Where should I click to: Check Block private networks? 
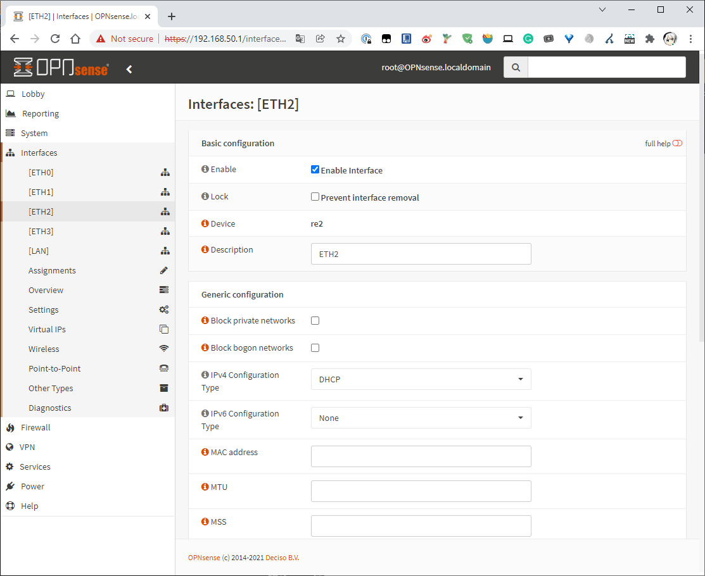[x=315, y=321]
